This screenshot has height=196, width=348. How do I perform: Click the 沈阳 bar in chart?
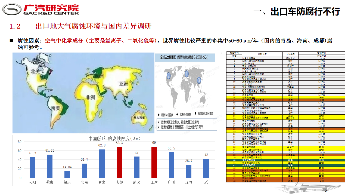(x=32, y=168)
